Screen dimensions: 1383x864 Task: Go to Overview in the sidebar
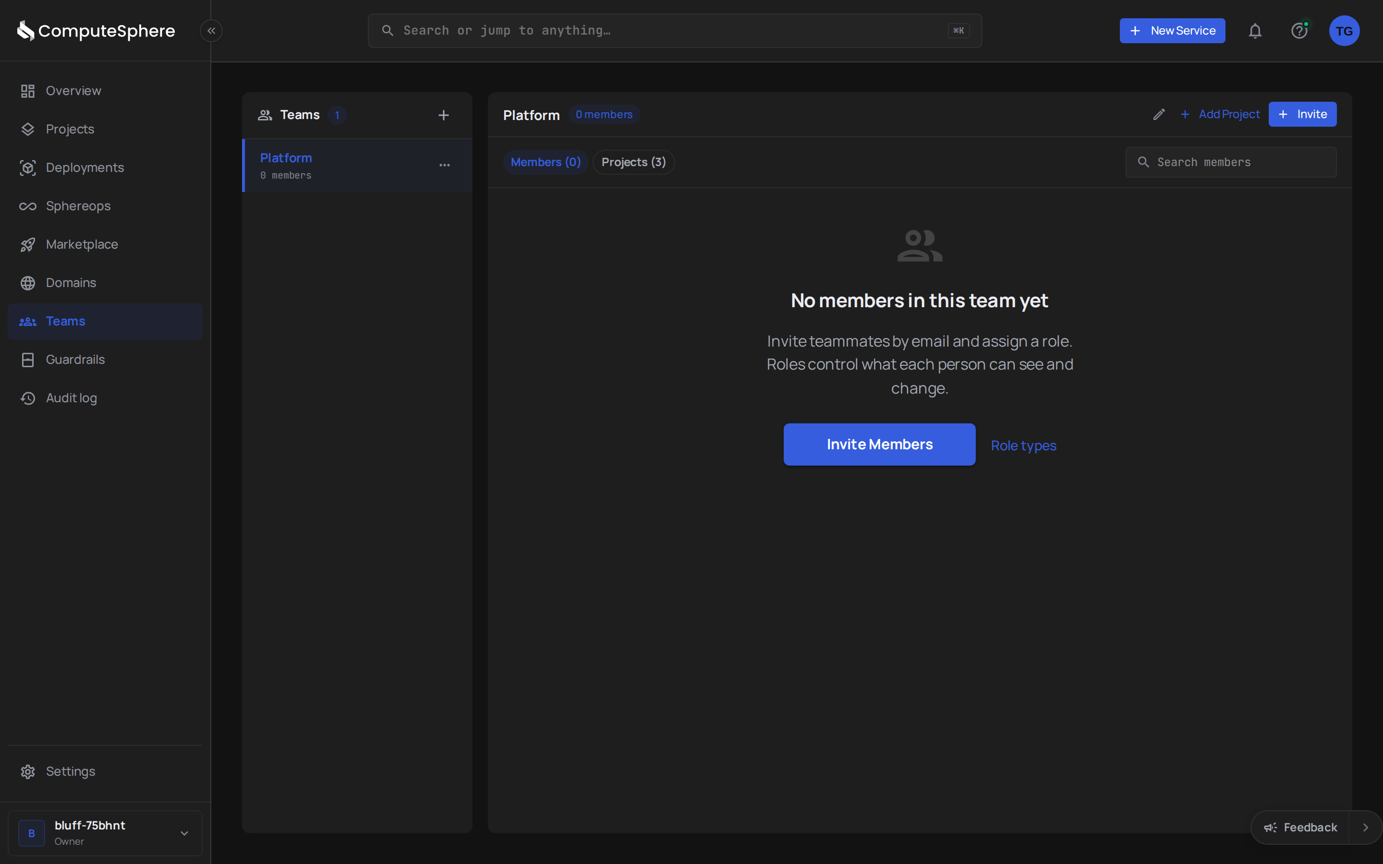tap(105, 91)
